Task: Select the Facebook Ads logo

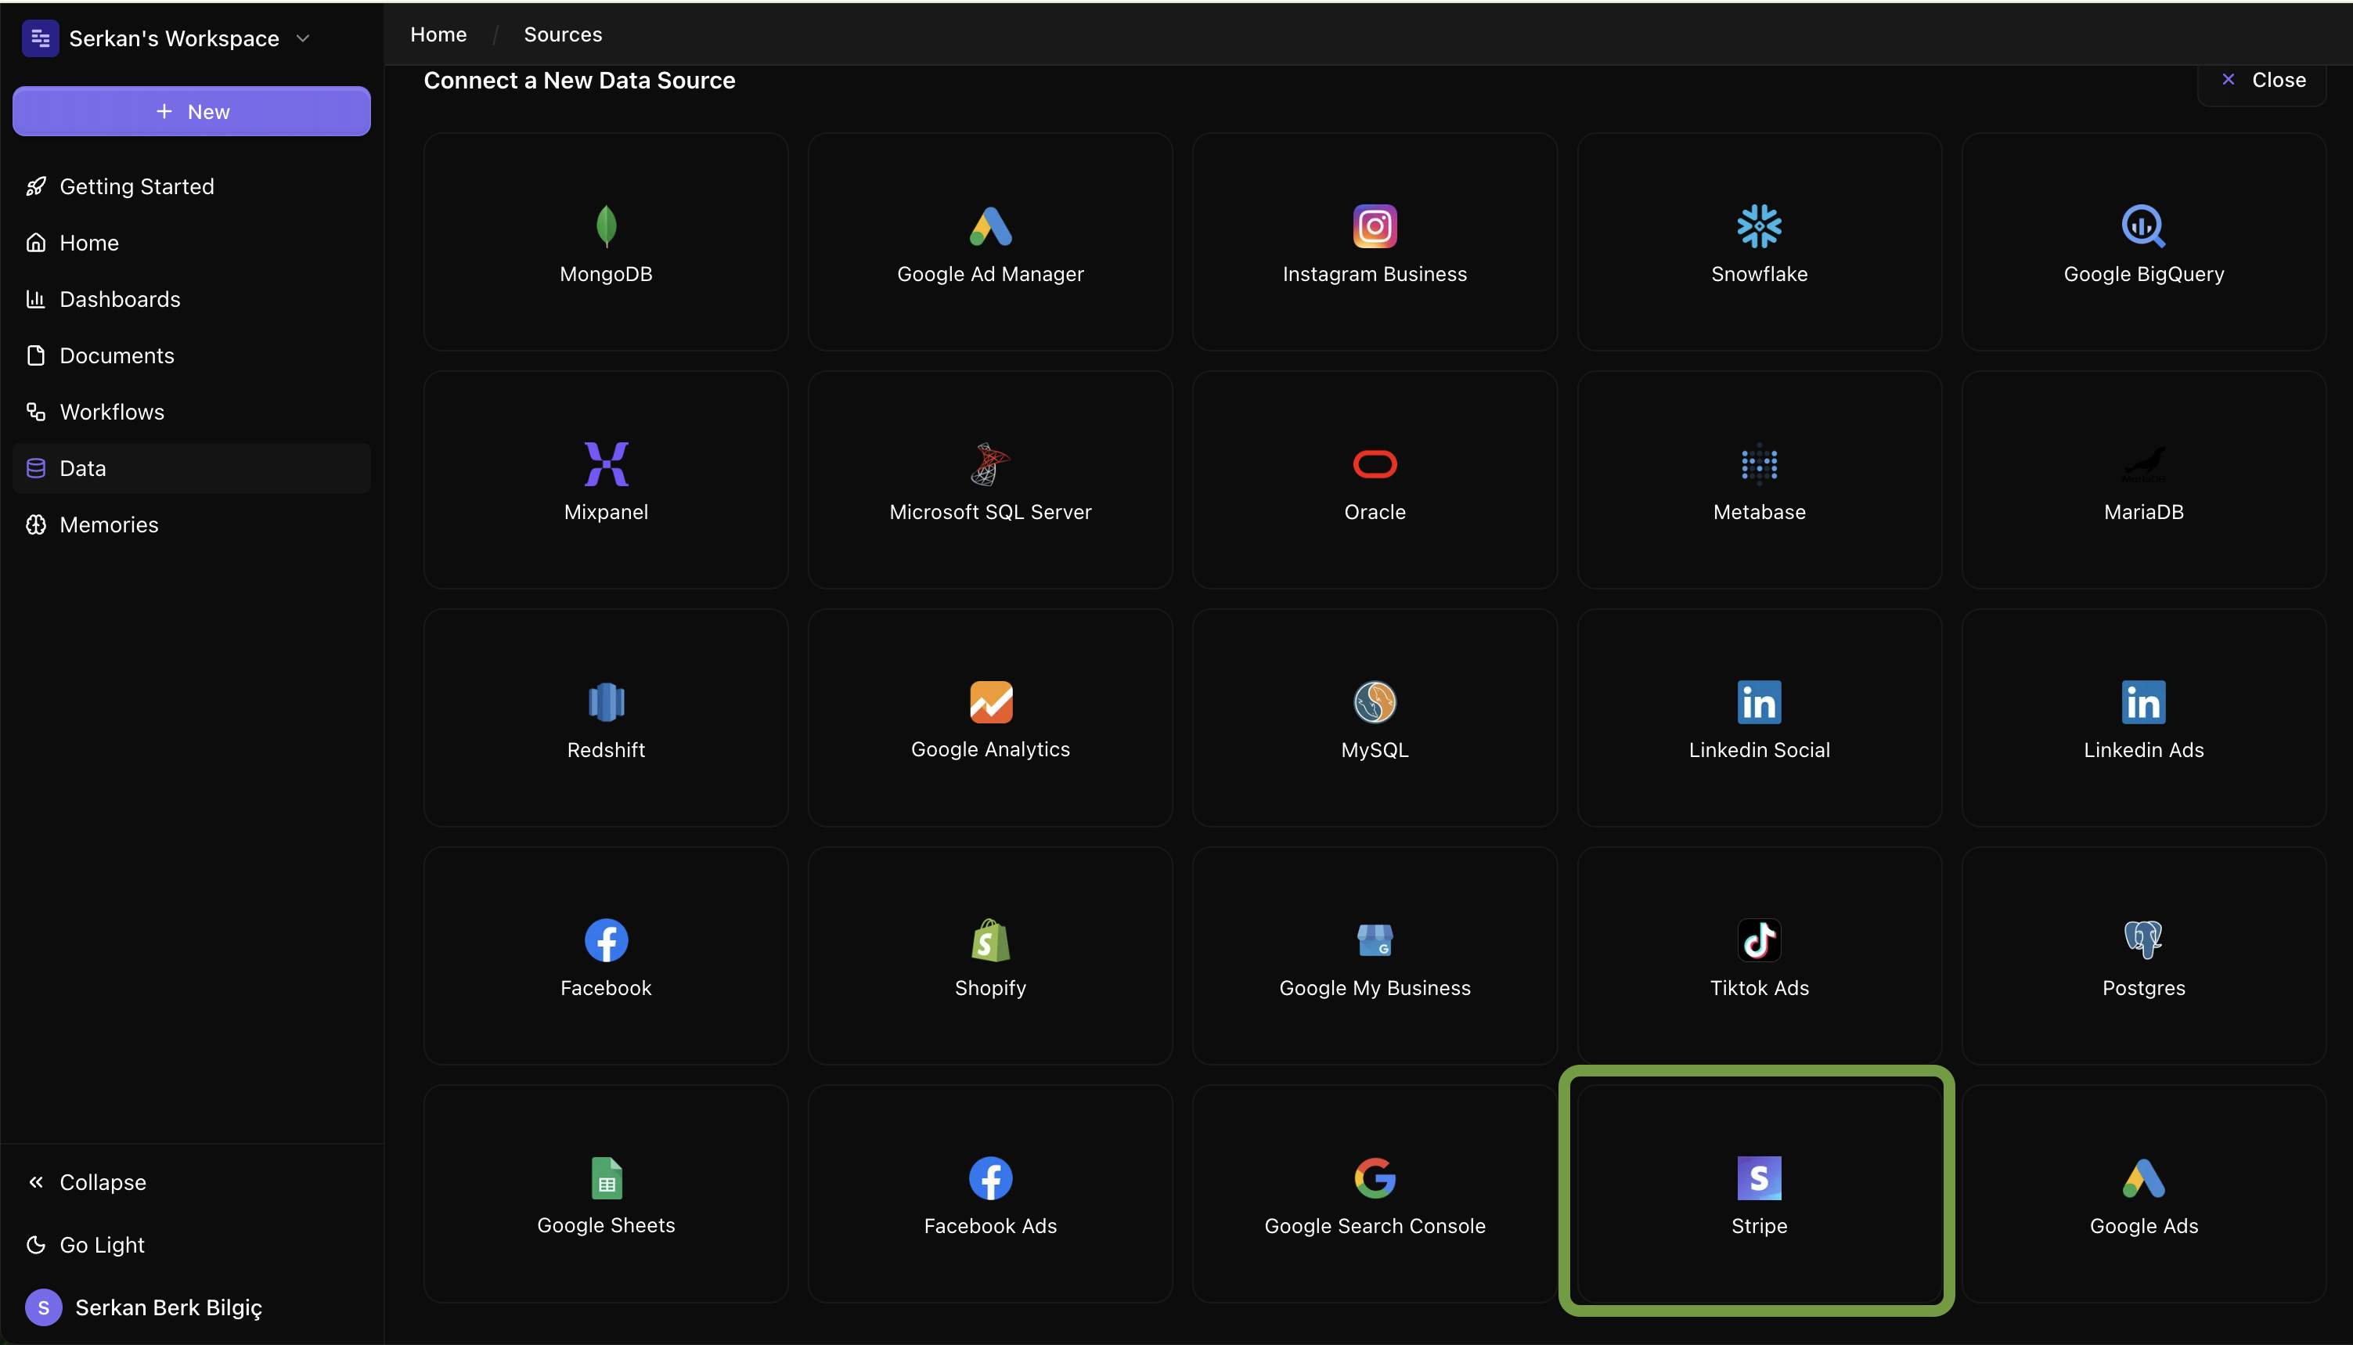Action: [x=990, y=1177]
